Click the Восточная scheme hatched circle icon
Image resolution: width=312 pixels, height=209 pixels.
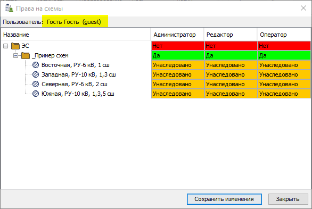tap(36, 65)
